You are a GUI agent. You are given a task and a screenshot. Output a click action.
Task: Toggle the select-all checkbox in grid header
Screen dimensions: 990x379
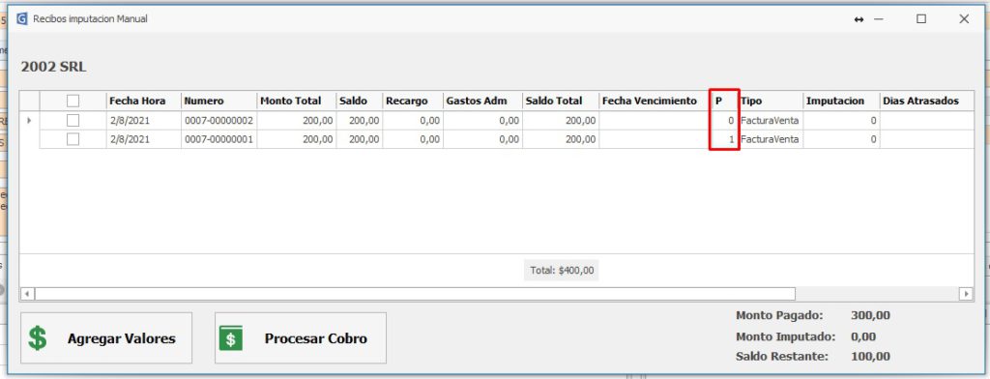pos(73,101)
